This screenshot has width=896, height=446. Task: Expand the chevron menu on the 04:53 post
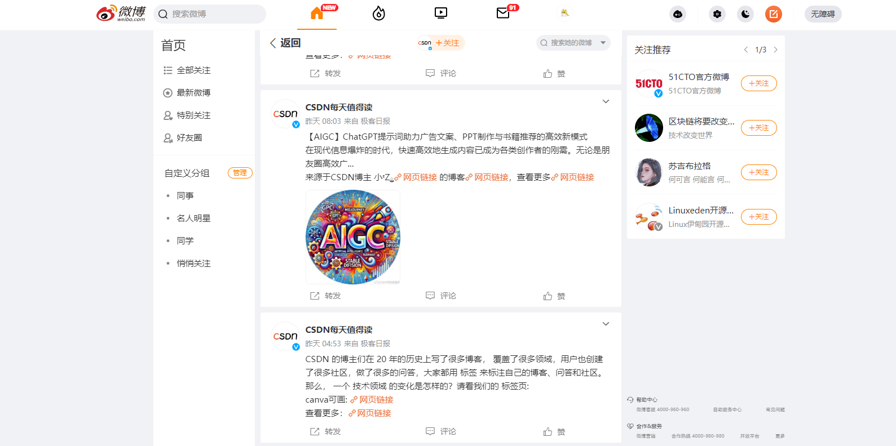(606, 324)
